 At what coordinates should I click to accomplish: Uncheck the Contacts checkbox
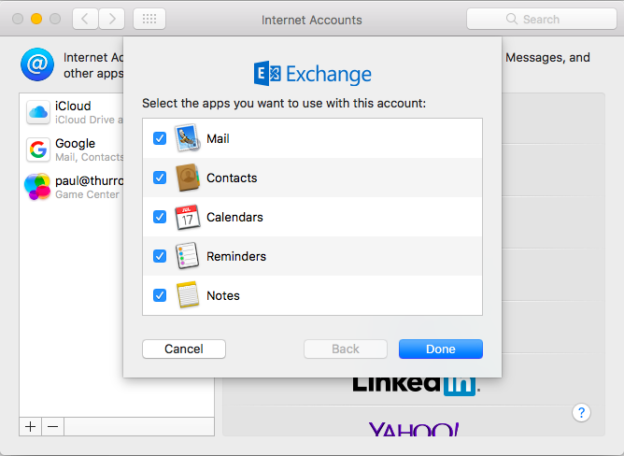pos(160,178)
